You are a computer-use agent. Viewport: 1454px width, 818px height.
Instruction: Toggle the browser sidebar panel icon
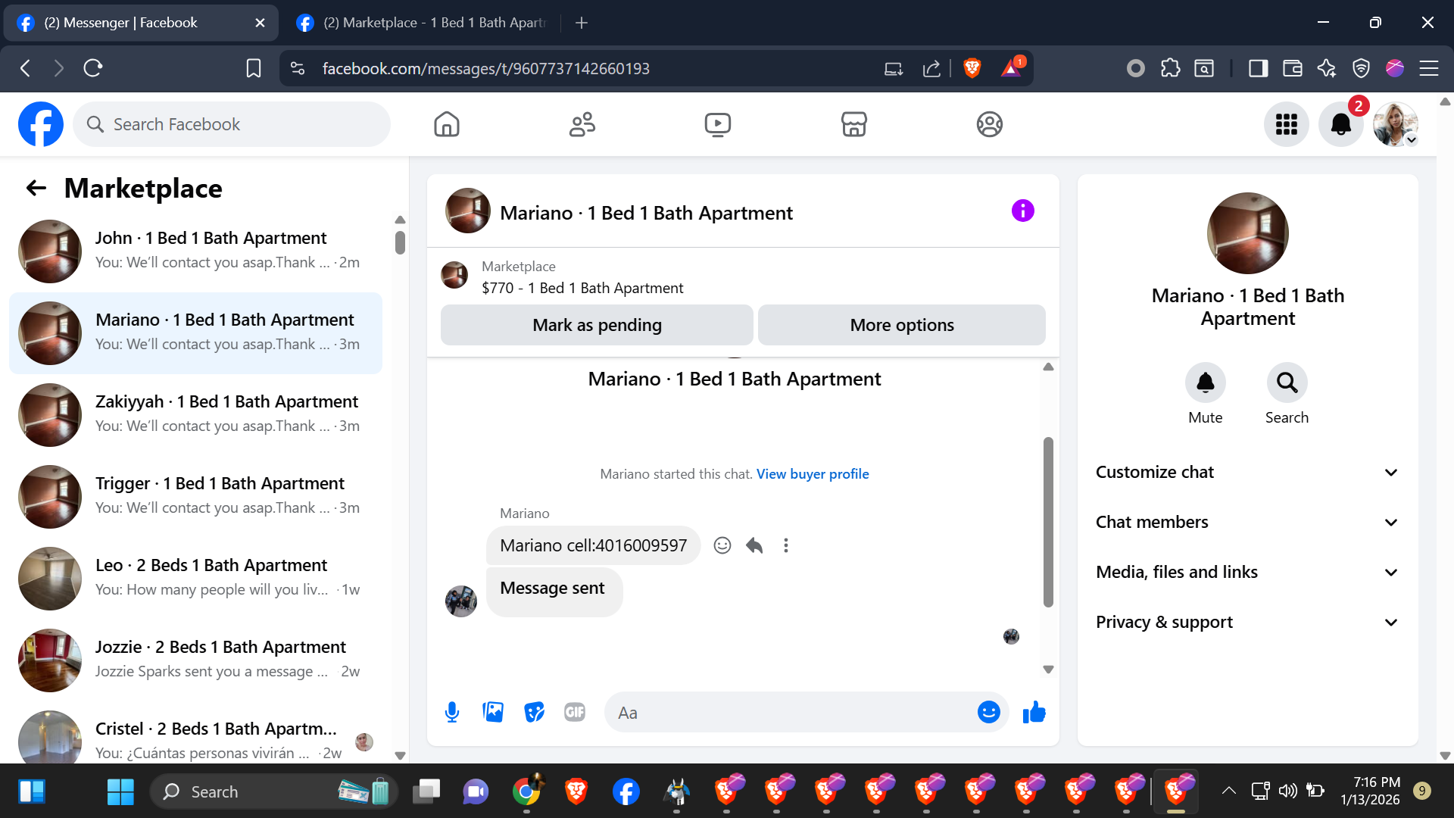click(1258, 68)
